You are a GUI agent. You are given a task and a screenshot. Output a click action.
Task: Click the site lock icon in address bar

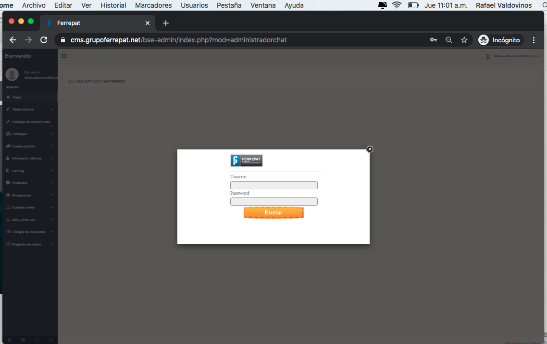63,40
